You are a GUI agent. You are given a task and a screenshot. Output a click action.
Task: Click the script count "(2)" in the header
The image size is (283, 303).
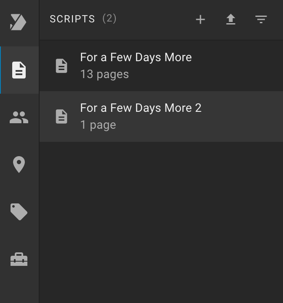coord(109,19)
